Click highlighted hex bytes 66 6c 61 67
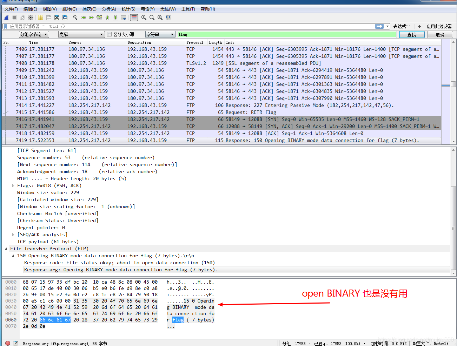Screen dimensions: 457x346 55,320
